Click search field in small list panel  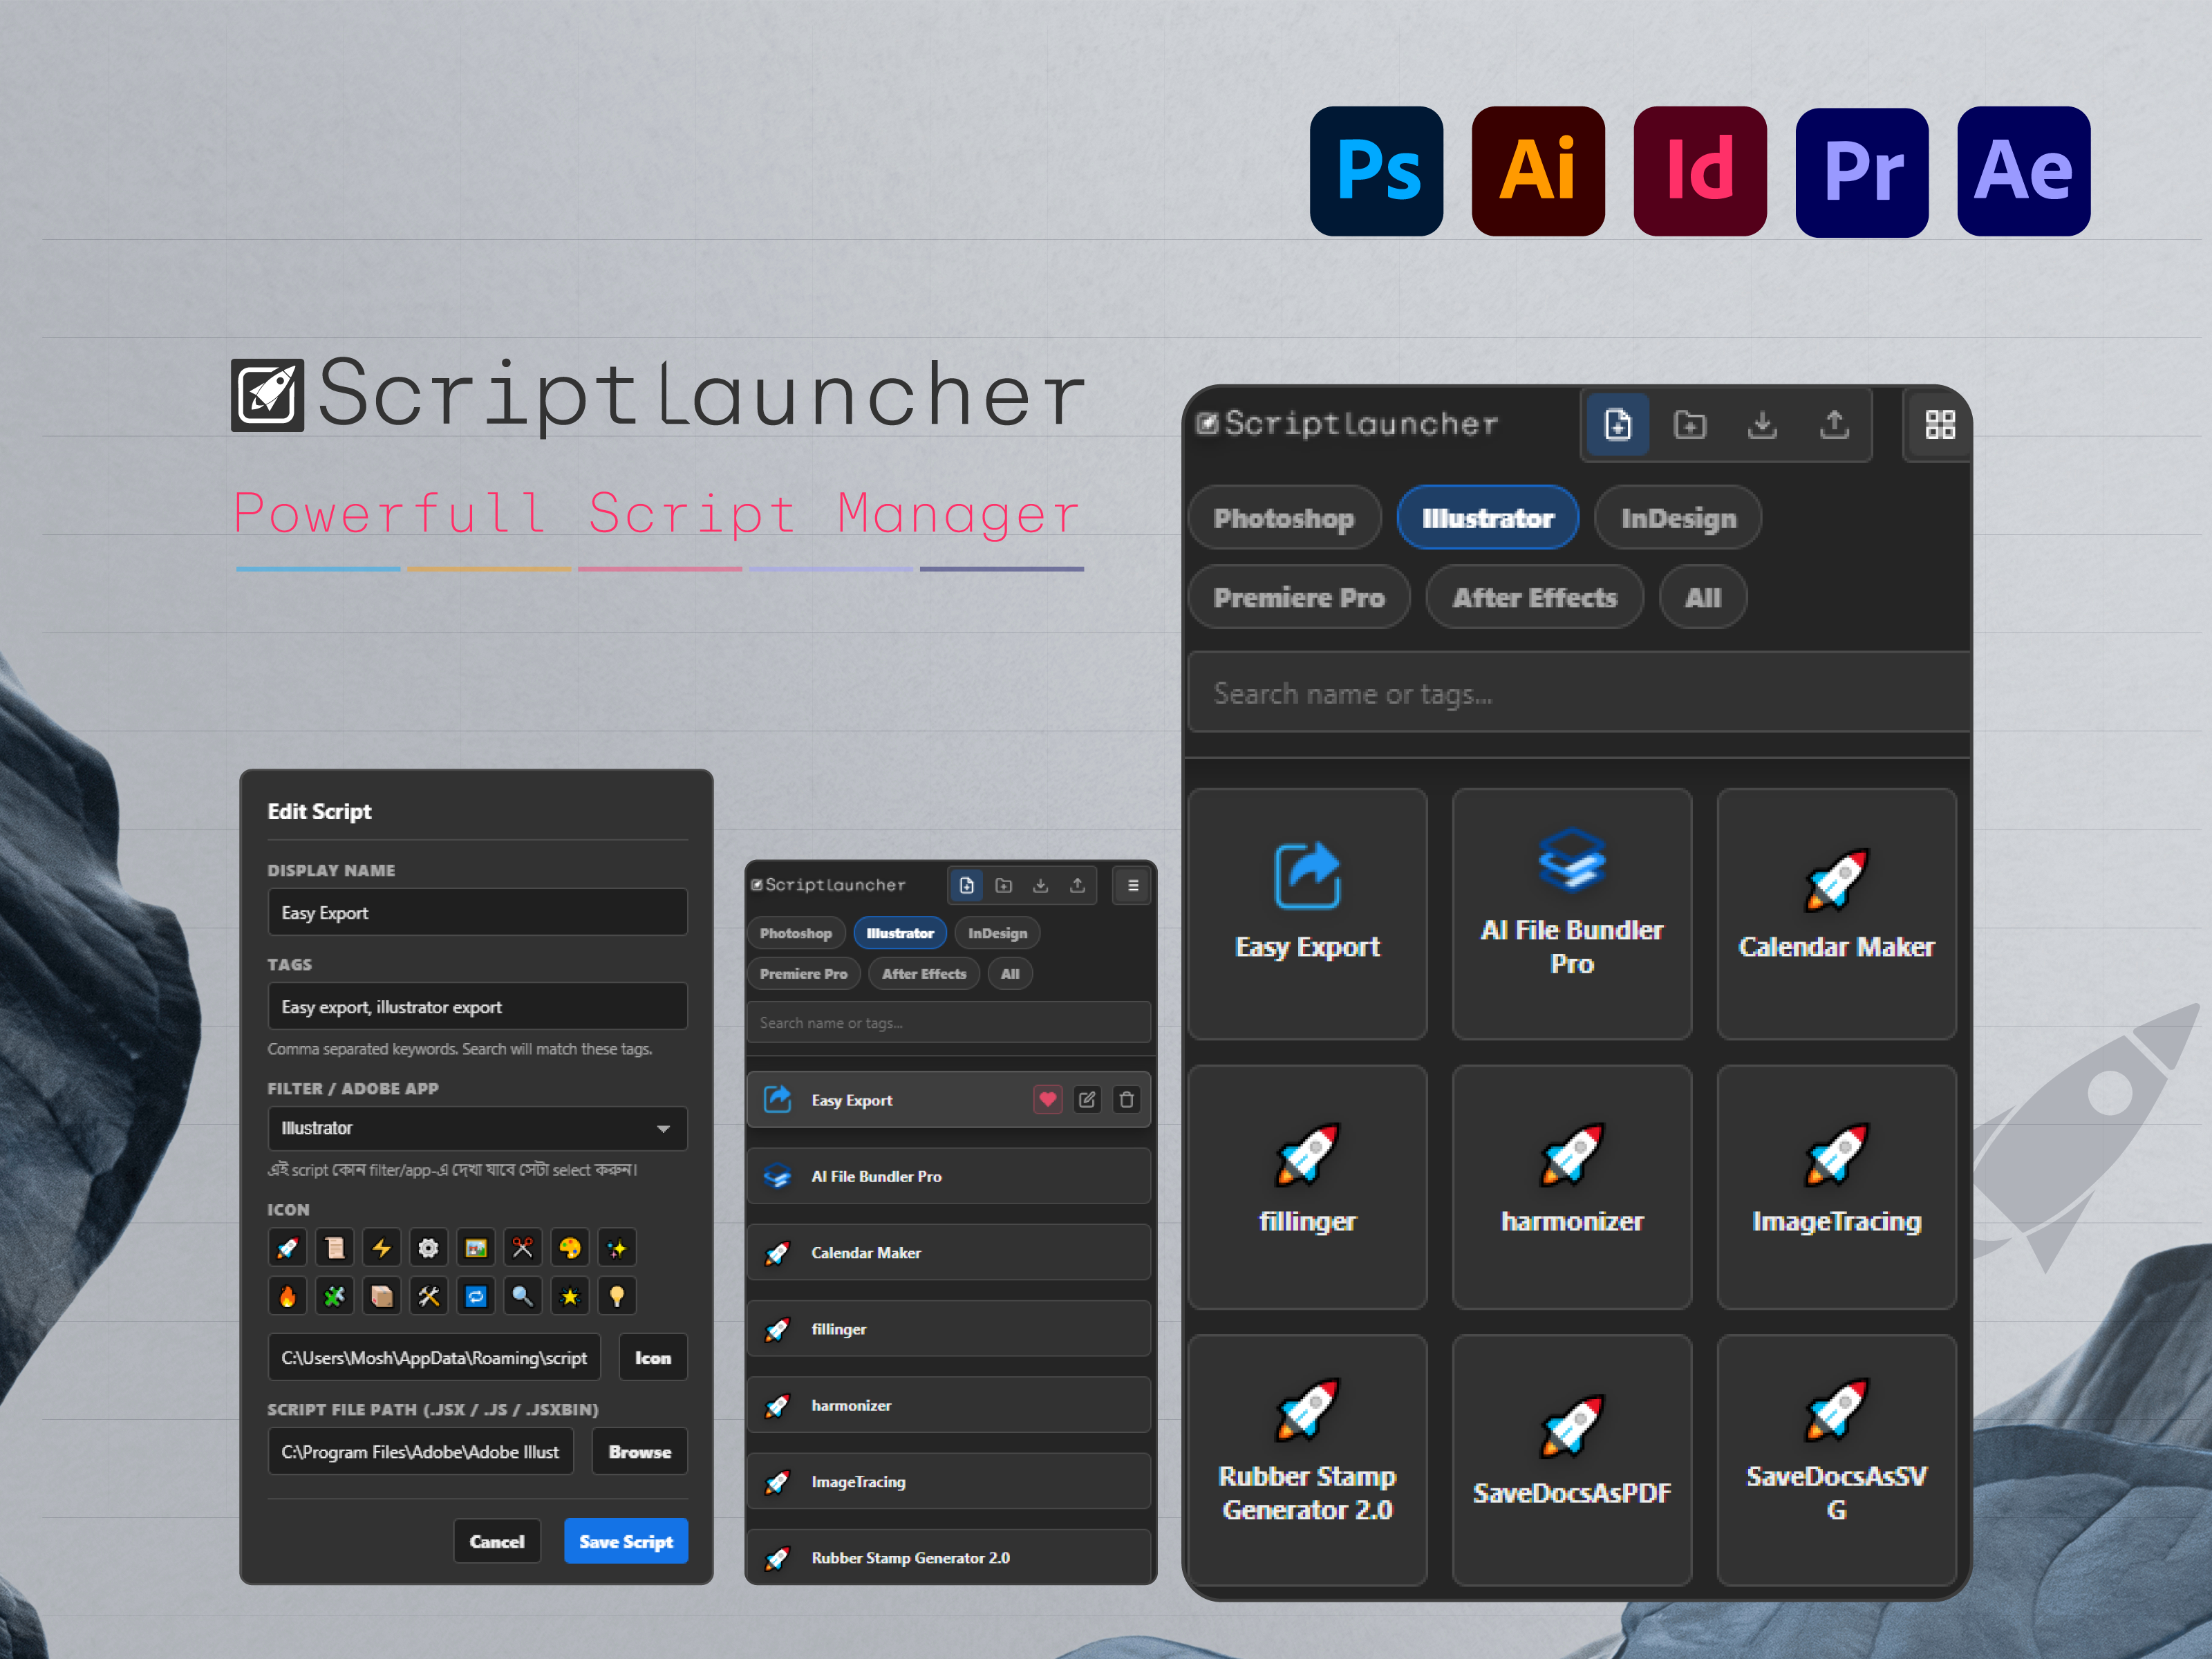coord(949,1023)
